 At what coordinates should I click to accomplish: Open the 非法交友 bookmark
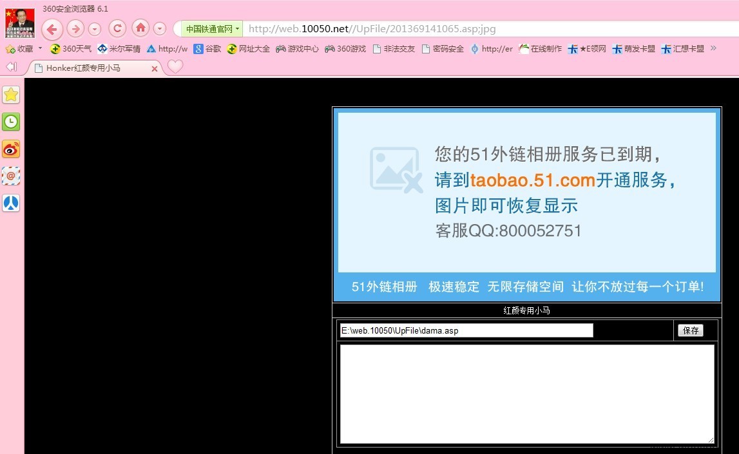(x=394, y=48)
